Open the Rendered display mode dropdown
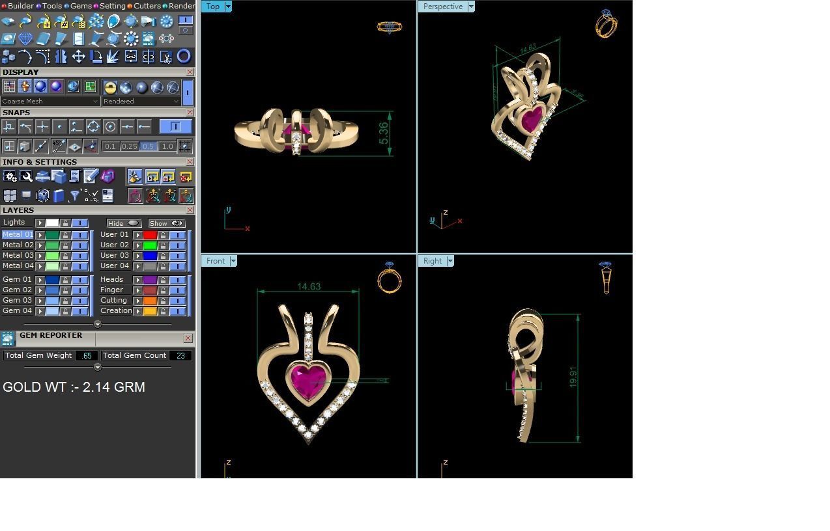Image resolution: width=830 pixels, height=531 pixels. (x=141, y=101)
